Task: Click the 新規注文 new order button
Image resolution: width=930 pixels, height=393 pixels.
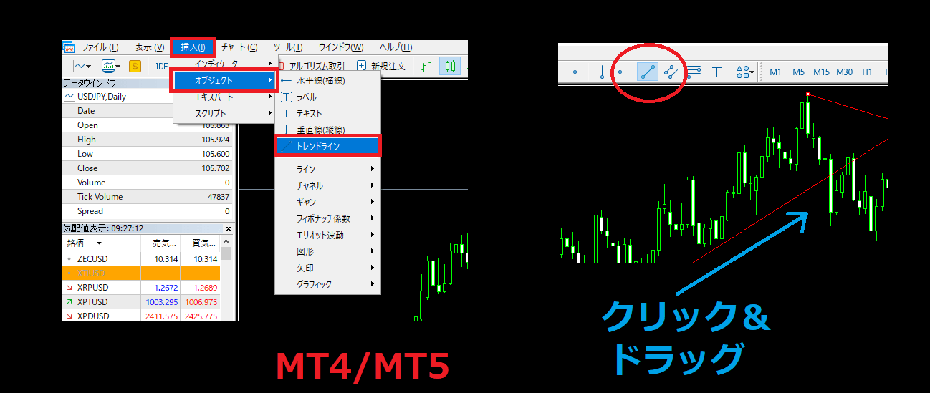Action: (381, 66)
